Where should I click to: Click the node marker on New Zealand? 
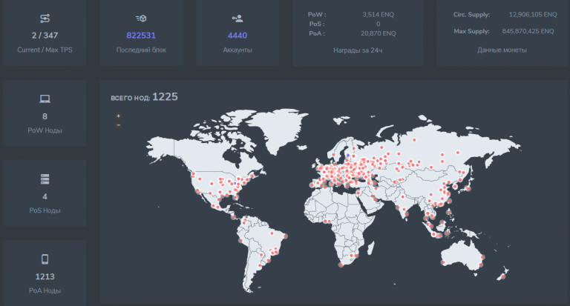(x=504, y=275)
